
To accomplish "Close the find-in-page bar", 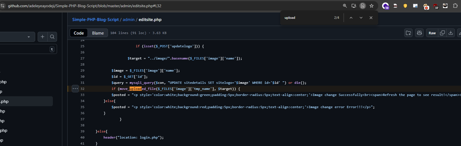I will click(371, 18).
